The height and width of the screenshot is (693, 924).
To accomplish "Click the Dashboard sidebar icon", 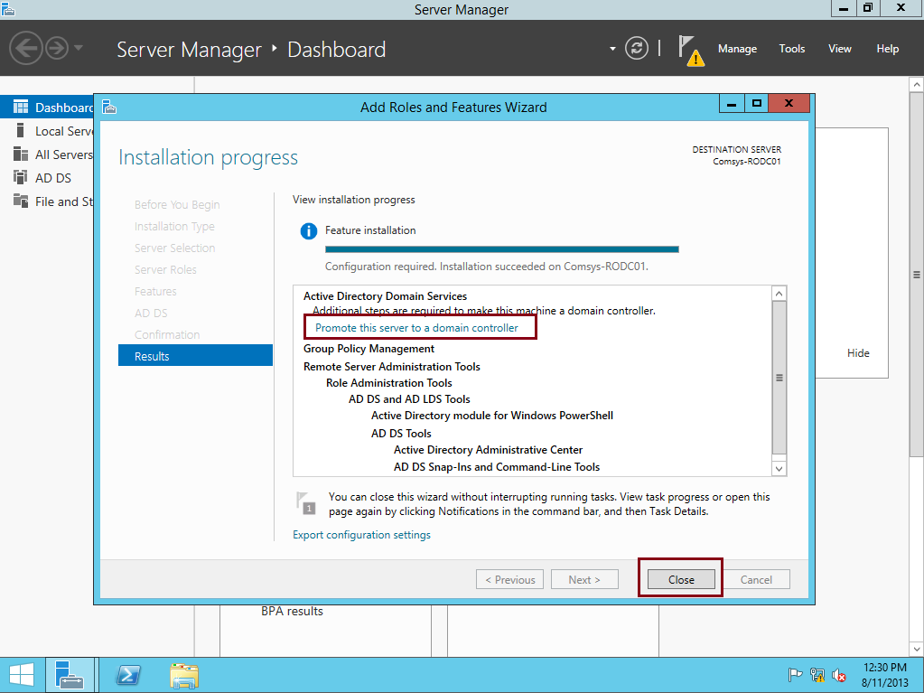I will (x=21, y=107).
